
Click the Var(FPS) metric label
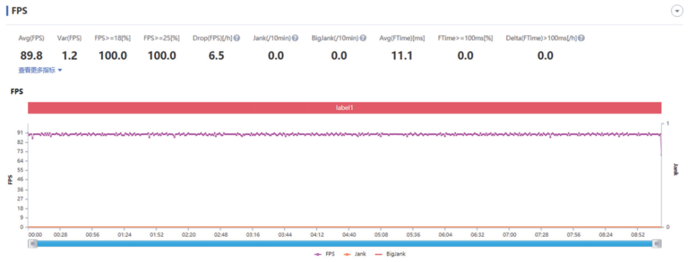[x=69, y=38]
